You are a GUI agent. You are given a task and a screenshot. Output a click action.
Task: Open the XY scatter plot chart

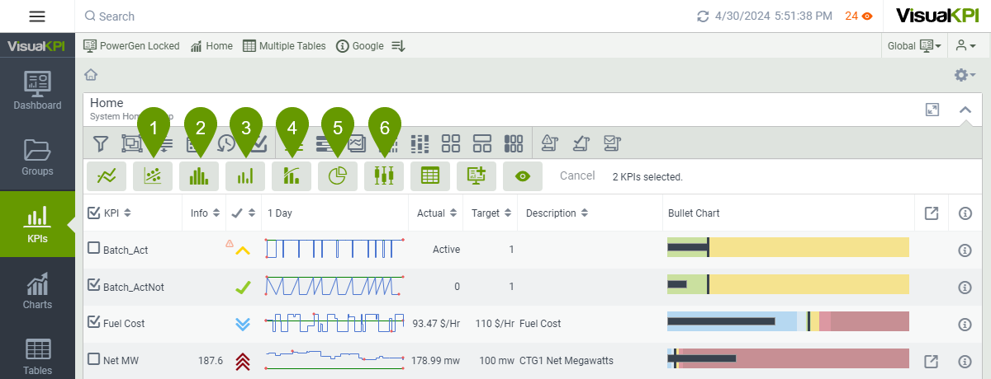click(153, 175)
